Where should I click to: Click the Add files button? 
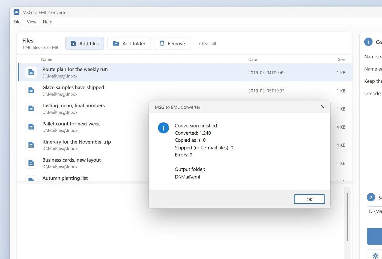pos(85,43)
